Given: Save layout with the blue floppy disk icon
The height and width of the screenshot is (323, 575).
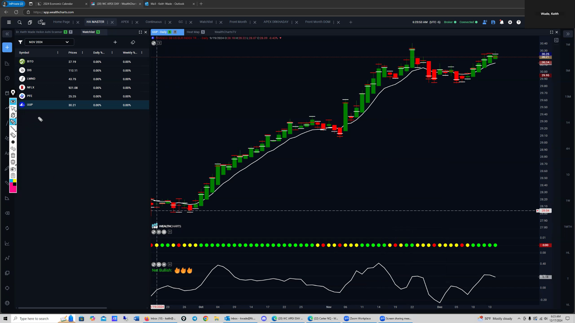Looking at the screenshot, I should click(493, 22).
